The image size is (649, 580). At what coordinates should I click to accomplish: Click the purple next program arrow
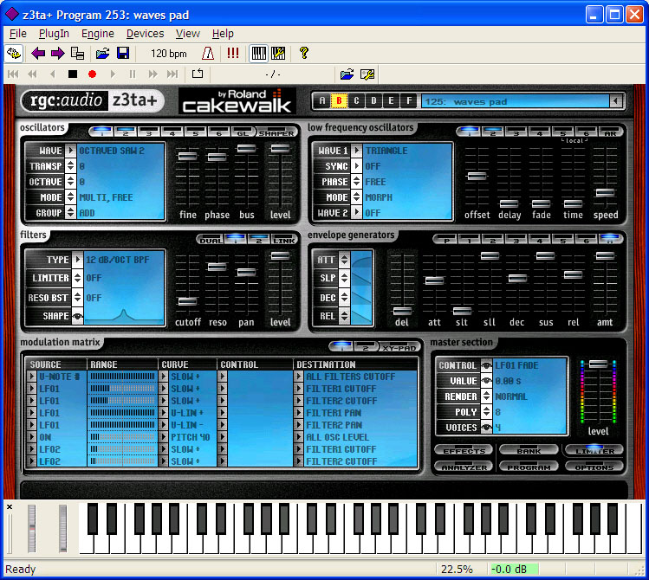[57, 54]
